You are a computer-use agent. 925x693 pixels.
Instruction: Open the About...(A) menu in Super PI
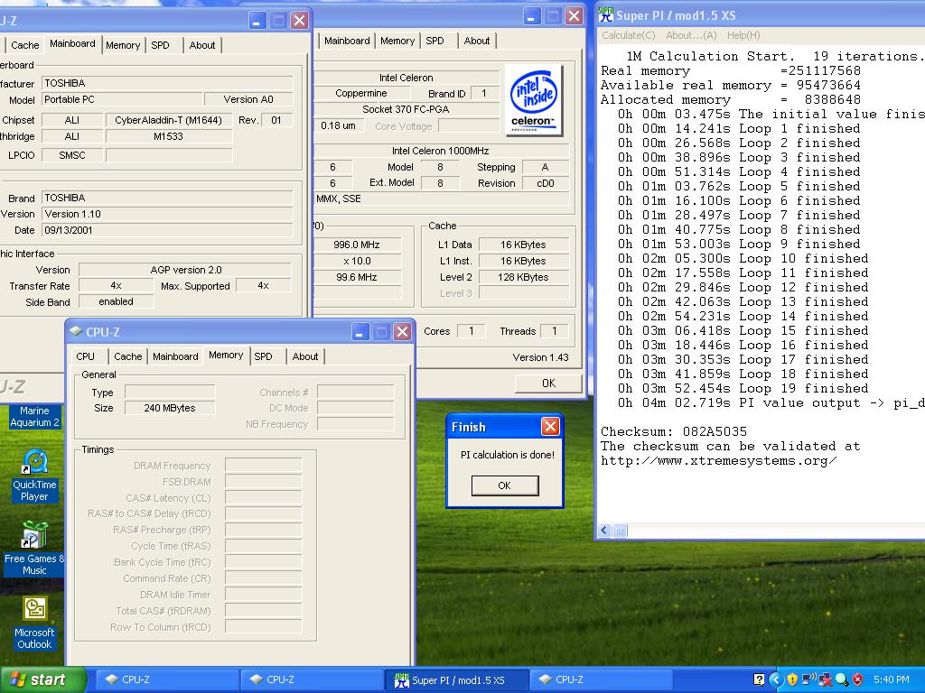(x=691, y=35)
